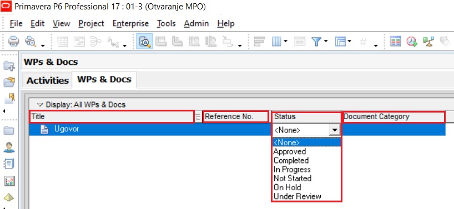Open the Help menu
The width and height of the screenshot is (454, 209).
click(226, 23)
